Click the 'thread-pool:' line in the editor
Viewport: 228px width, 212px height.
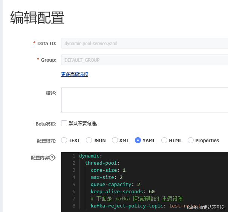[102, 163]
